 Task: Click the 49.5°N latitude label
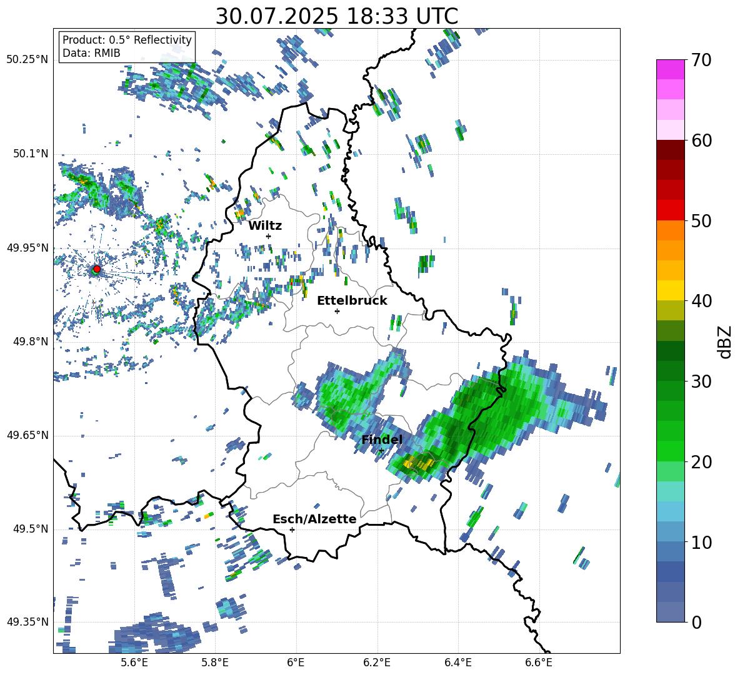coord(31,529)
